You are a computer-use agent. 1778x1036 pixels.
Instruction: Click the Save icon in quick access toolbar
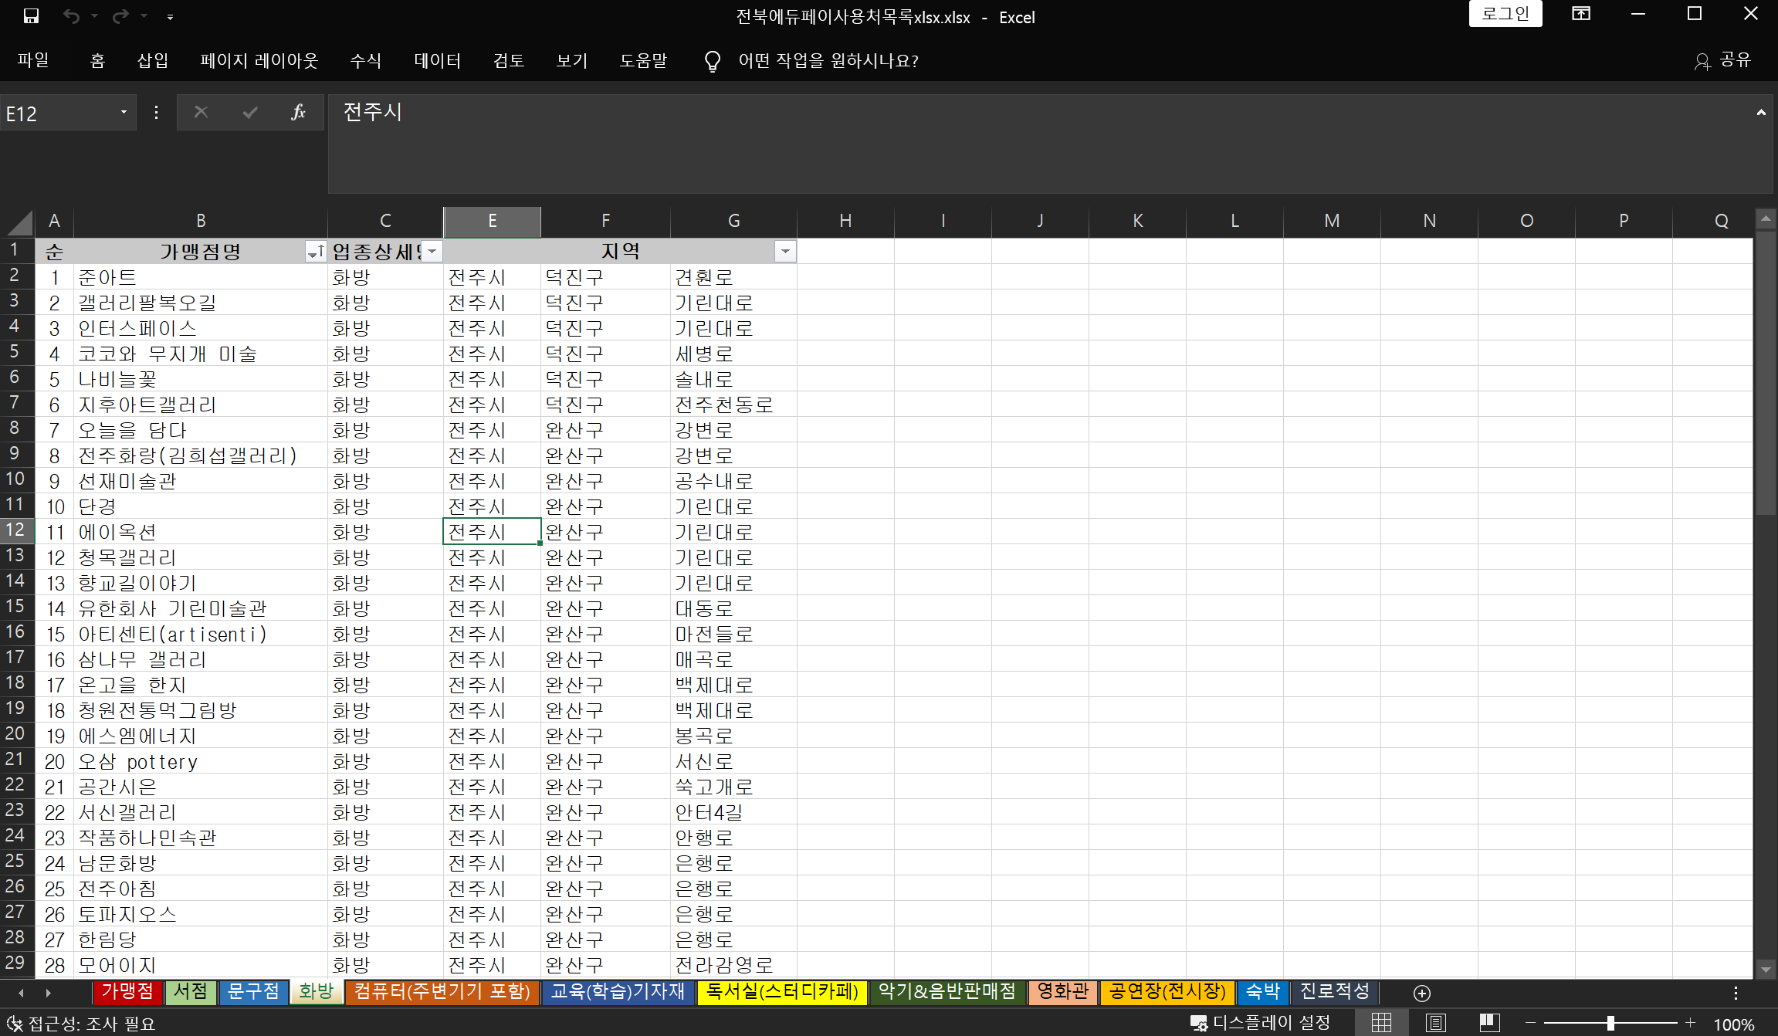31,16
